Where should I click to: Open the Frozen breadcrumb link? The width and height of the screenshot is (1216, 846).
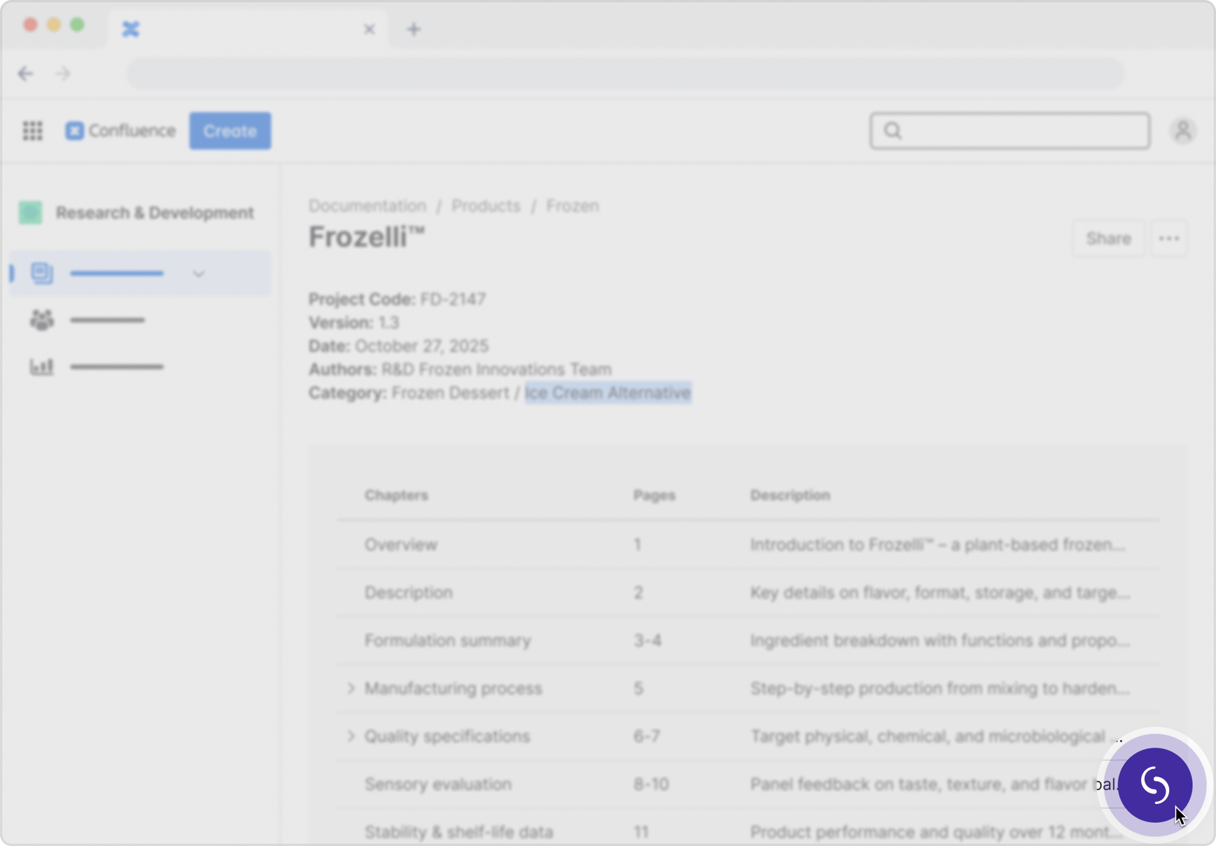point(572,205)
